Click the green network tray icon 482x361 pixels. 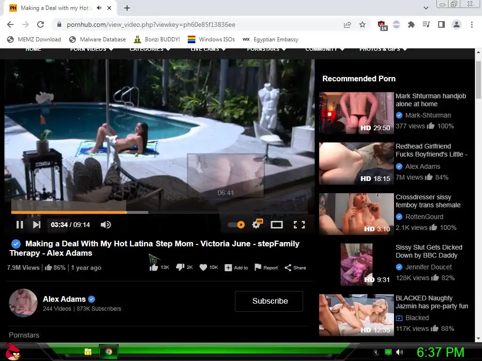[388, 352]
